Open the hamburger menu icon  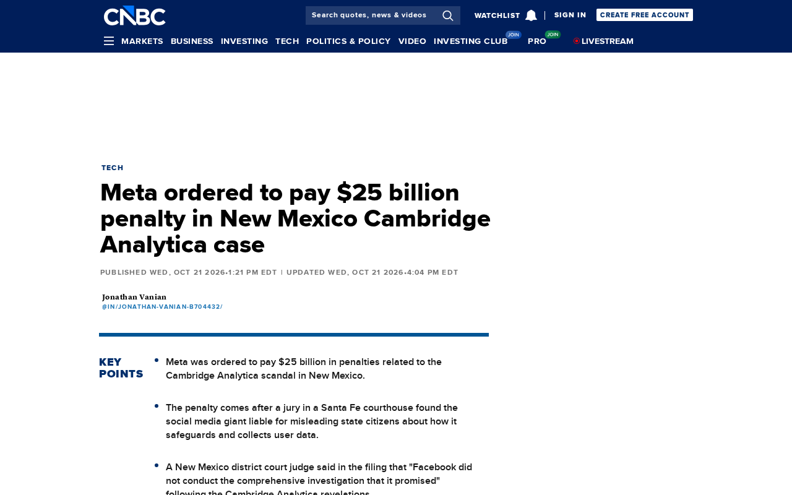pyautogui.click(x=109, y=41)
